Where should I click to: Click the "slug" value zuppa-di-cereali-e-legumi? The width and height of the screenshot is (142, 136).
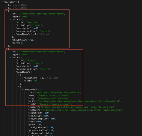point(54,98)
